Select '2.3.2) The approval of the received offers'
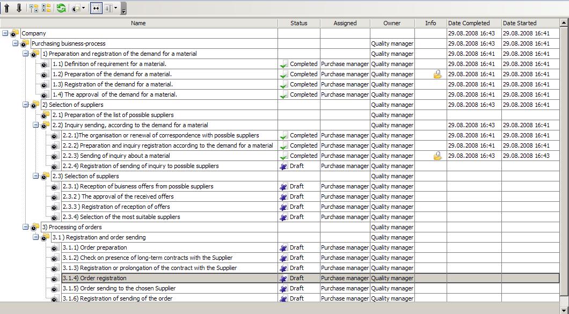The height and width of the screenshot is (314, 569). click(x=118, y=196)
